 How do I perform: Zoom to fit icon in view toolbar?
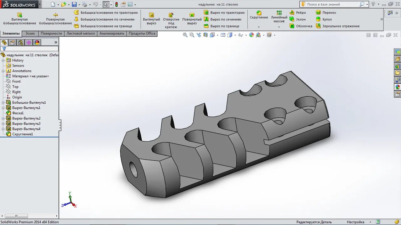click(x=185, y=35)
